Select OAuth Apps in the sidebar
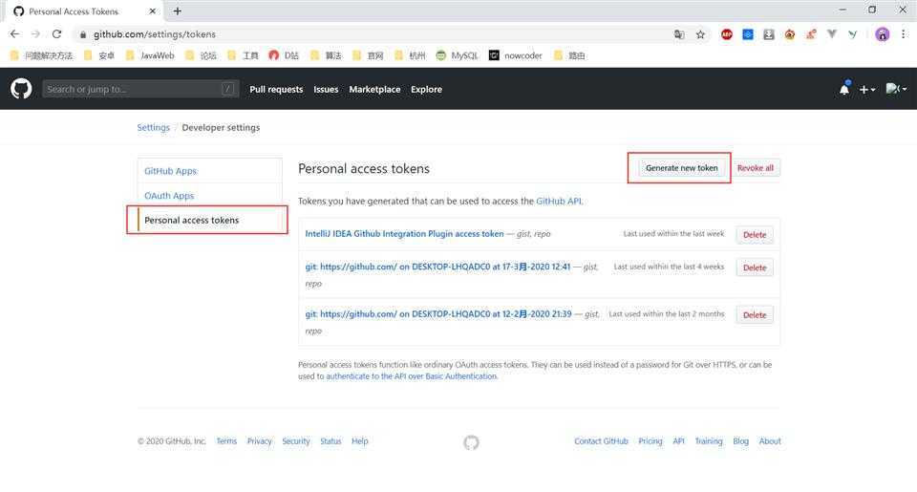This screenshot has width=917, height=492. pos(209,196)
